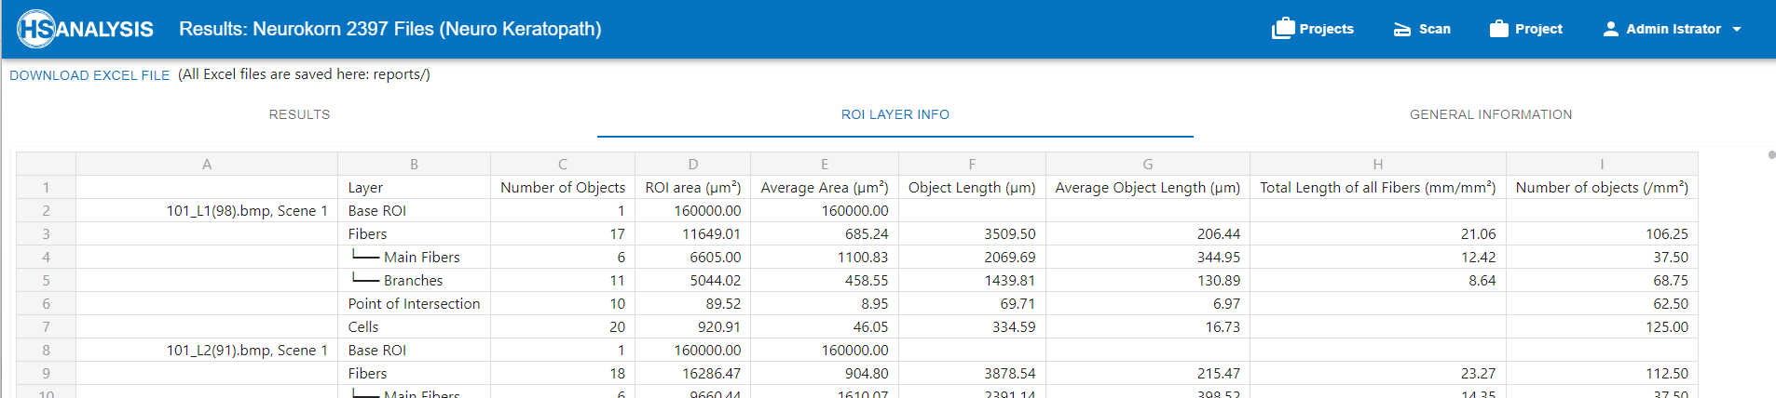The width and height of the screenshot is (1776, 398).
Task: Expand the Admin Istrator dropdown arrow
Action: coord(1737,29)
